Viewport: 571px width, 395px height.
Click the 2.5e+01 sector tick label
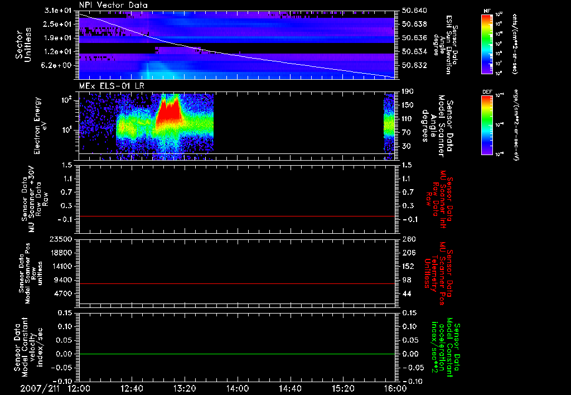[58, 24]
